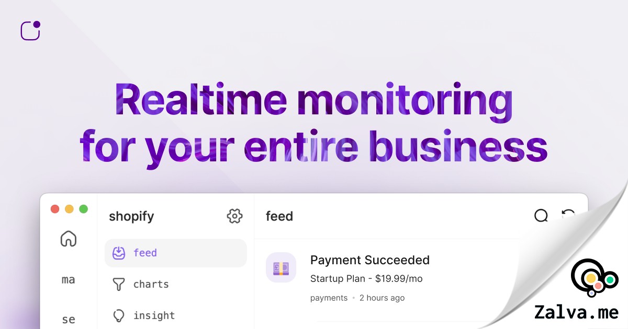This screenshot has height=329, width=628.
Task: Open the Payment Succeeded notification
Action: [x=370, y=260]
